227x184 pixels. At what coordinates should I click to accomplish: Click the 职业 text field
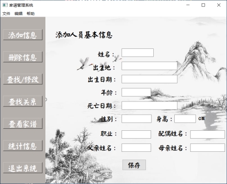click(x=136, y=134)
